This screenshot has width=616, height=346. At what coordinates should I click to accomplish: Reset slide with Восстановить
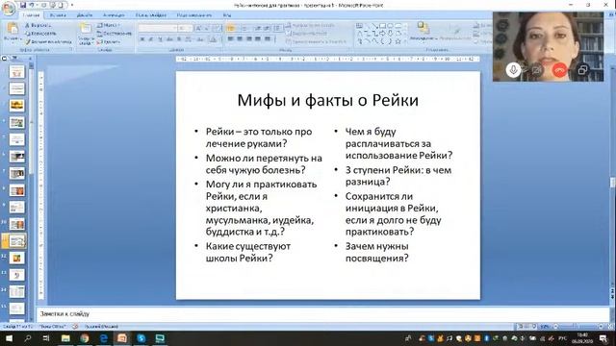pos(114,34)
